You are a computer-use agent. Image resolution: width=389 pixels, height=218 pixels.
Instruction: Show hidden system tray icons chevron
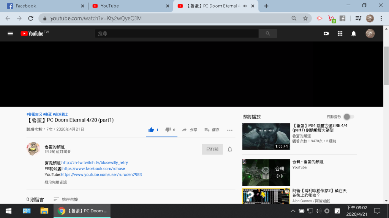pos(293,211)
